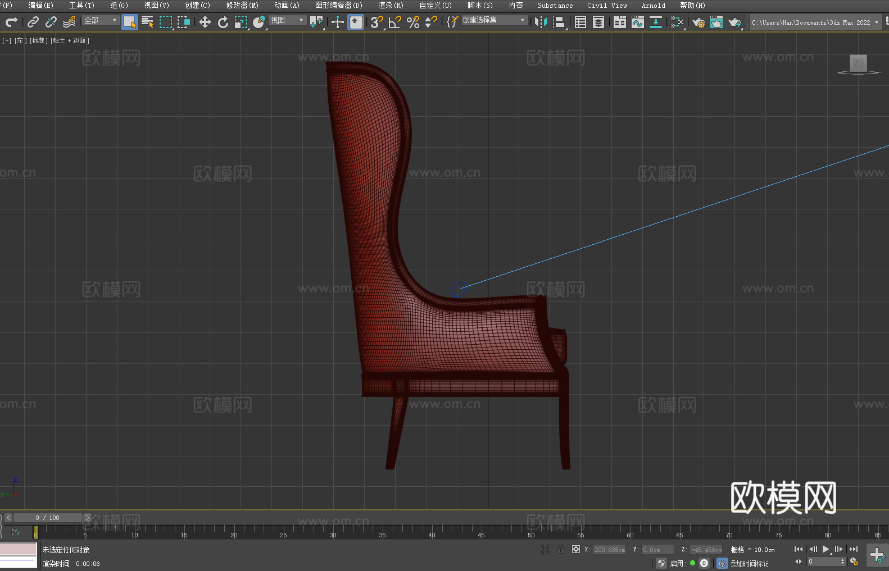Click the X coordinate input field
The height and width of the screenshot is (571, 889).
click(x=610, y=550)
